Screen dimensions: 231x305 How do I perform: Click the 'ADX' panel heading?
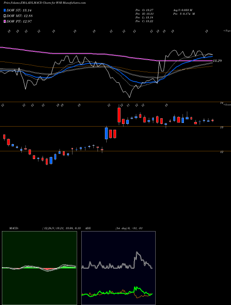coord(88,228)
